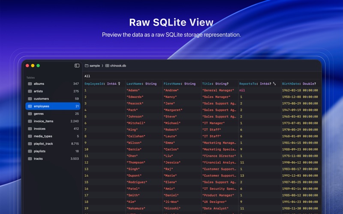Open the invoices table
Viewport: 343px width, 214px height.
pos(53,129)
